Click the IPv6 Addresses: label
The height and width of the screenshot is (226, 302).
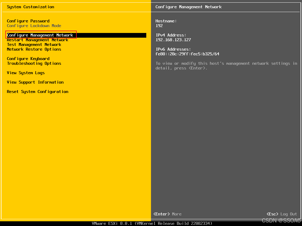(x=173, y=49)
